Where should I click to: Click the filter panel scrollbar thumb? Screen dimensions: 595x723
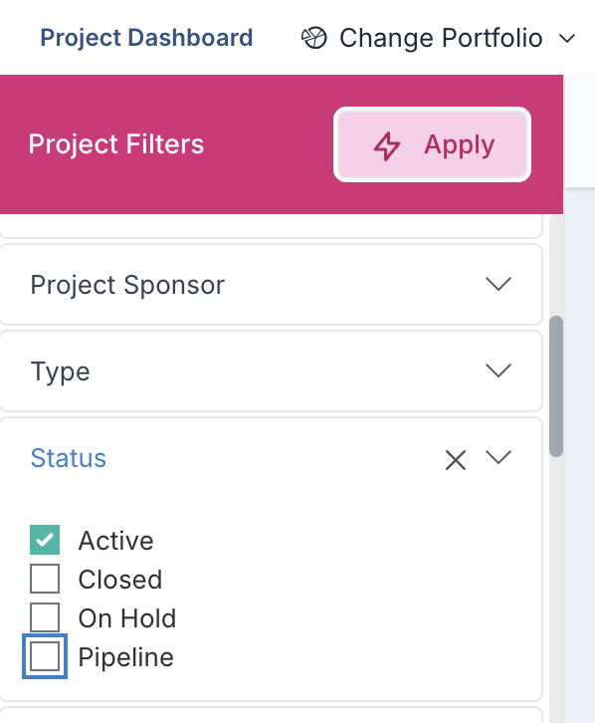pyautogui.click(x=556, y=386)
